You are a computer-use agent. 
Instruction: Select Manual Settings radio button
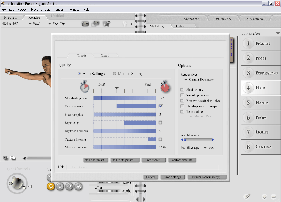[114, 74]
